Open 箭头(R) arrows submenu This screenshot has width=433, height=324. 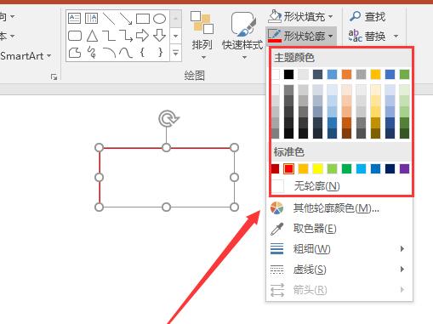pyautogui.click(x=339, y=290)
